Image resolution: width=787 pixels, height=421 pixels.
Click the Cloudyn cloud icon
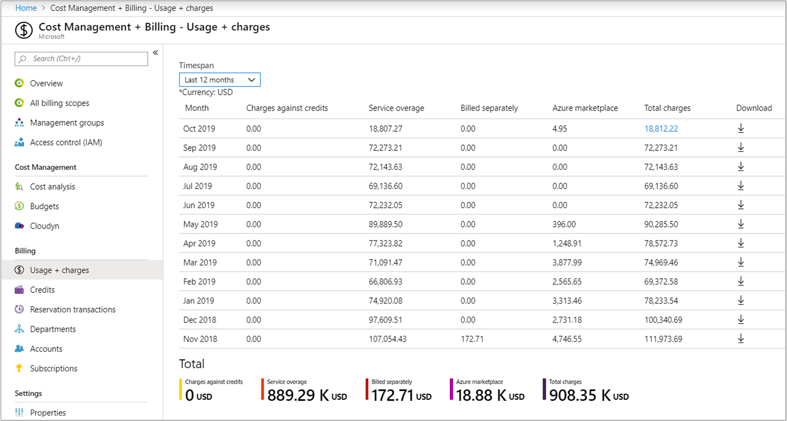point(19,226)
